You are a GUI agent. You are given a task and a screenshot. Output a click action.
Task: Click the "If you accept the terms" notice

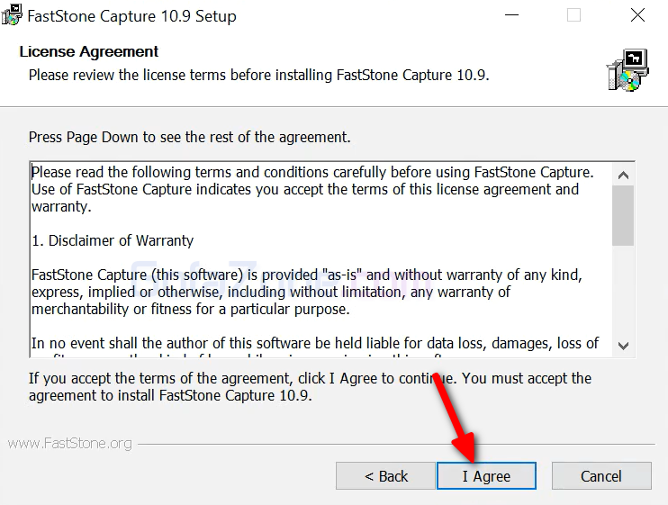[x=310, y=386]
